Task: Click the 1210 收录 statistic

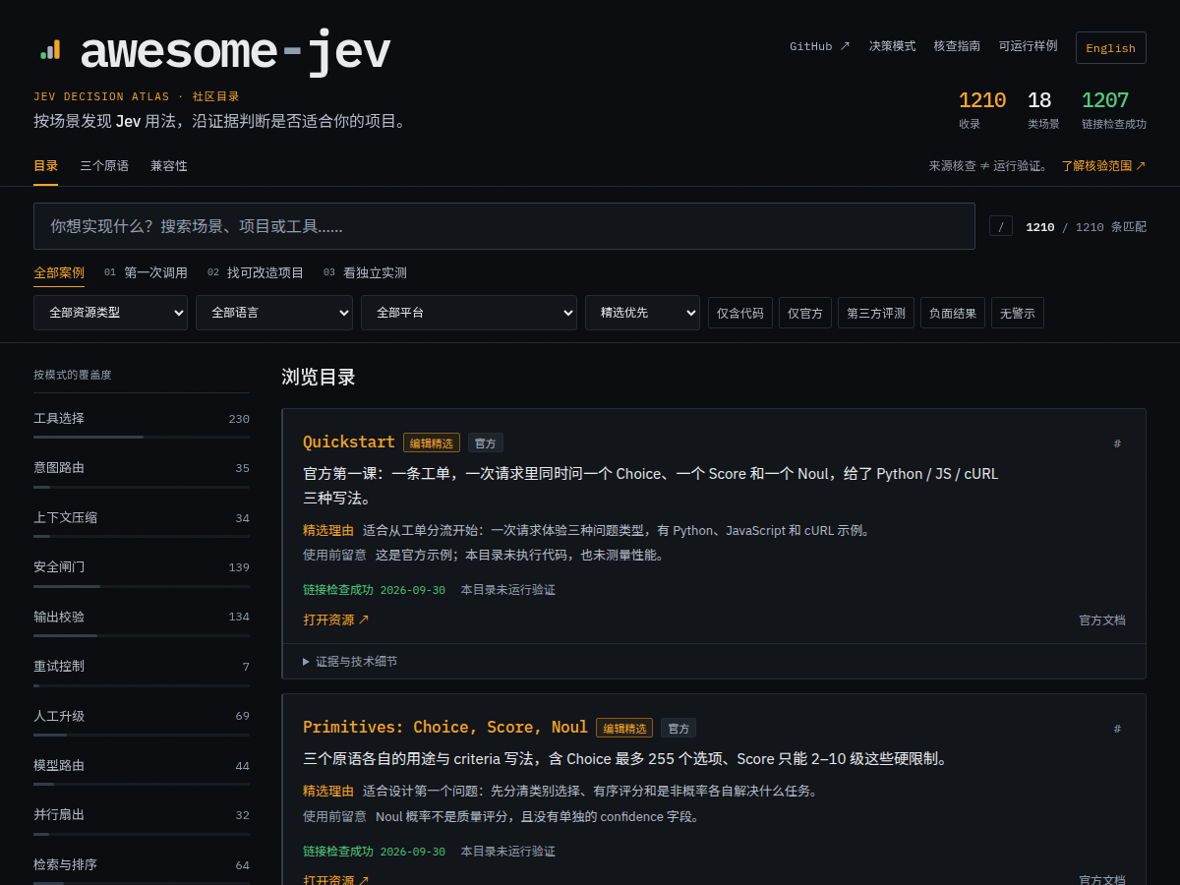Action: [982, 109]
